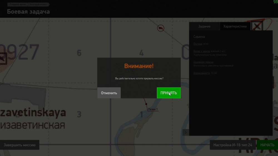The width and height of the screenshot is (278, 156).
Task: Click the Быстрый вылет breadcrumb
Action: coord(38,4)
